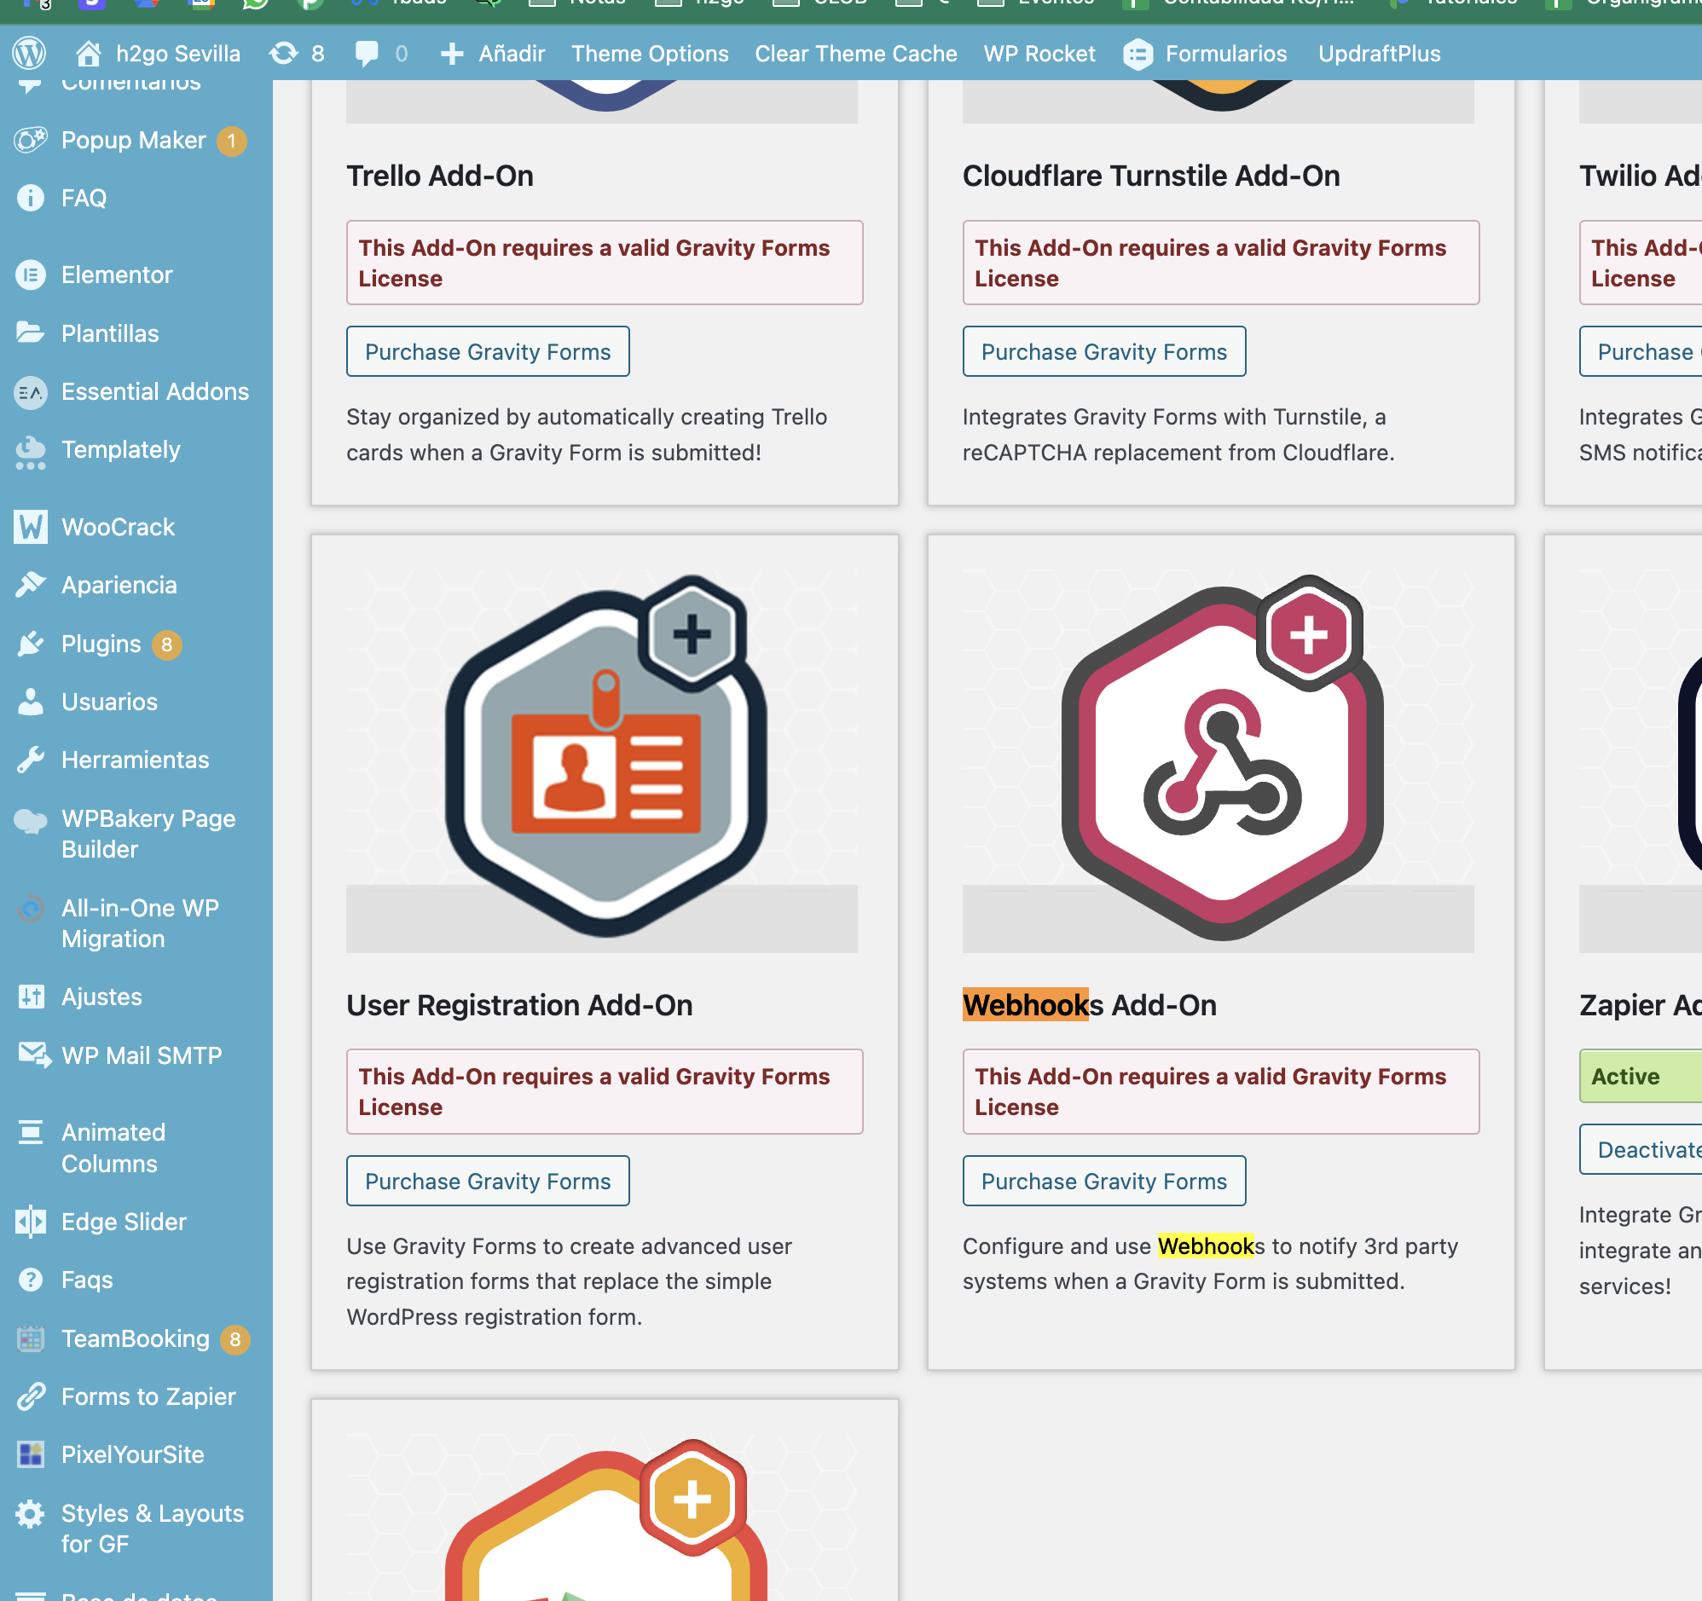
Task: Click the User Registration Add-On badge image
Action: click(x=605, y=756)
